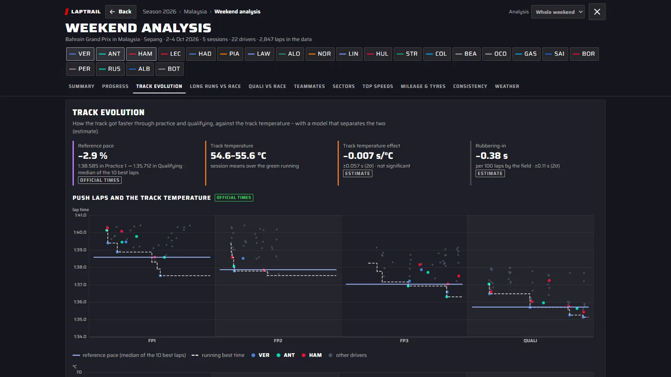This screenshot has height=377, width=671.
Task: Click the OFFICIAL TIMES badge under Reference pace
Action: click(100, 180)
